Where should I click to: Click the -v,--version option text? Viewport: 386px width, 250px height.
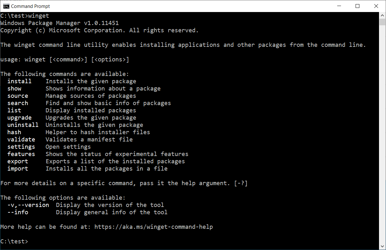[x=28, y=205]
